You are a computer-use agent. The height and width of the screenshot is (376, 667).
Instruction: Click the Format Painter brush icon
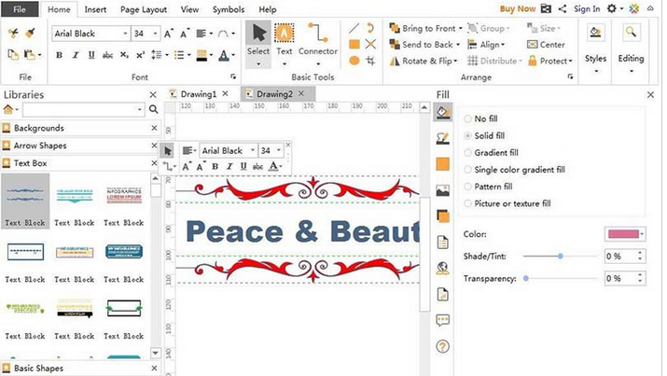(30, 33)
